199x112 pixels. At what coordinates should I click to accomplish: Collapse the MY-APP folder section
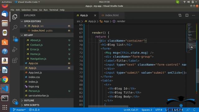point(47,35)
